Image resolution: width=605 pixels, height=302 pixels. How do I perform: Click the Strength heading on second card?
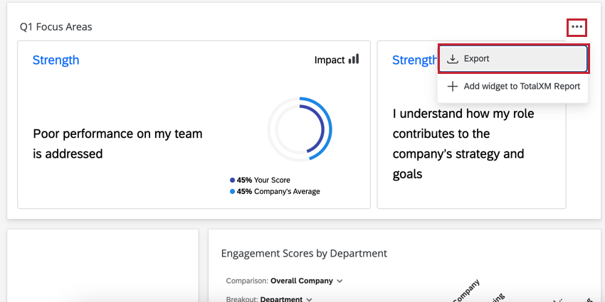(414, 61)
